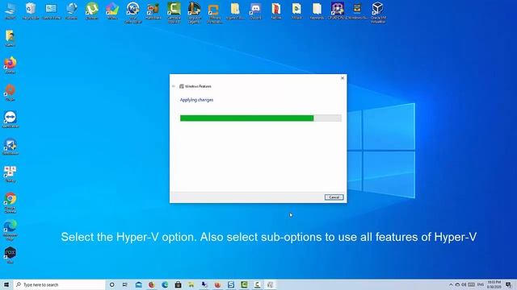Image resolution: width=517 pixels, height=290 pixels.
Task: Open the Recycle Bin desktop icon
Action: click(31, 10)
